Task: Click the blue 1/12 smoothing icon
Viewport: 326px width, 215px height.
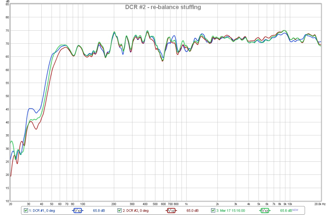Action: coord(78,211)
